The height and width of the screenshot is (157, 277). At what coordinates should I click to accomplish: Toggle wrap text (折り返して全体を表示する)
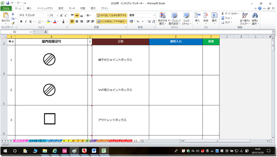click(112, 16)
